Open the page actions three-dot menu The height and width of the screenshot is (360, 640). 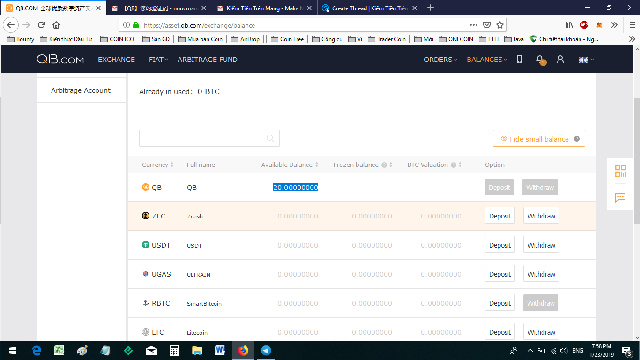point(474,25)
